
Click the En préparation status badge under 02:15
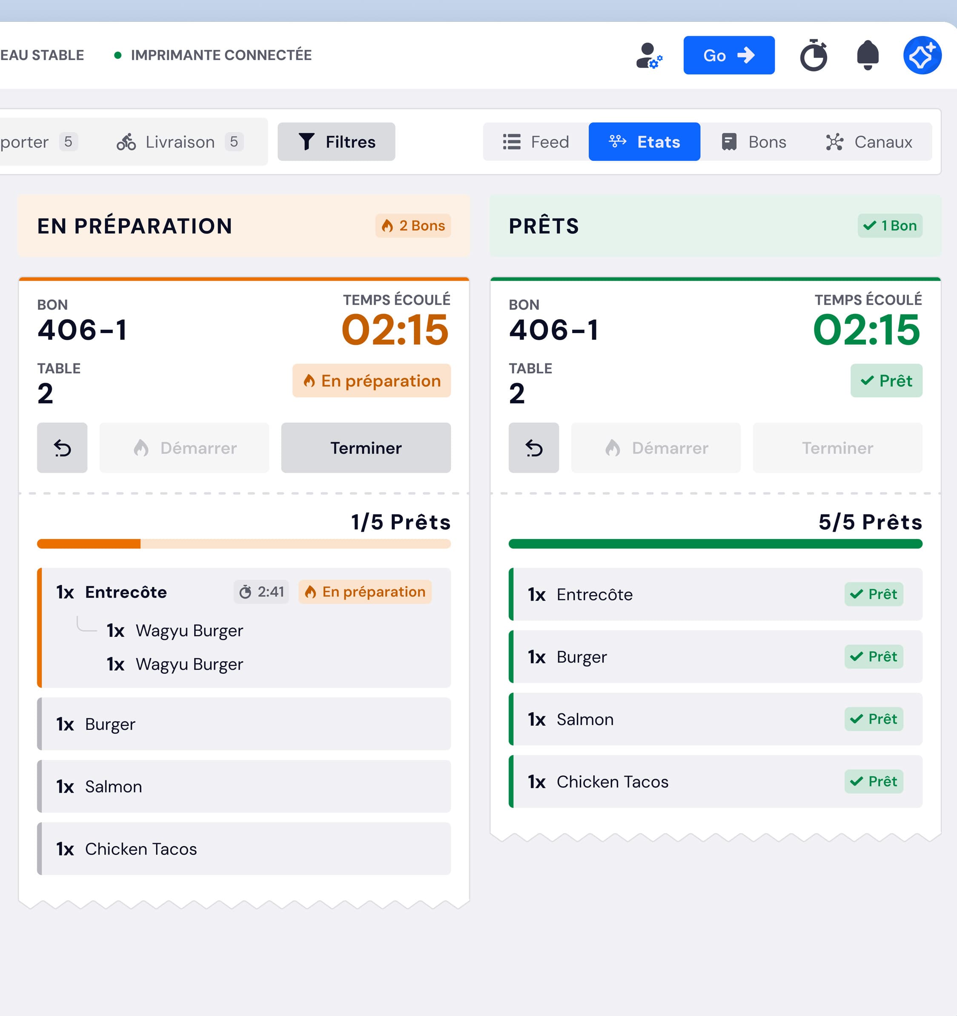click(371, 381)
